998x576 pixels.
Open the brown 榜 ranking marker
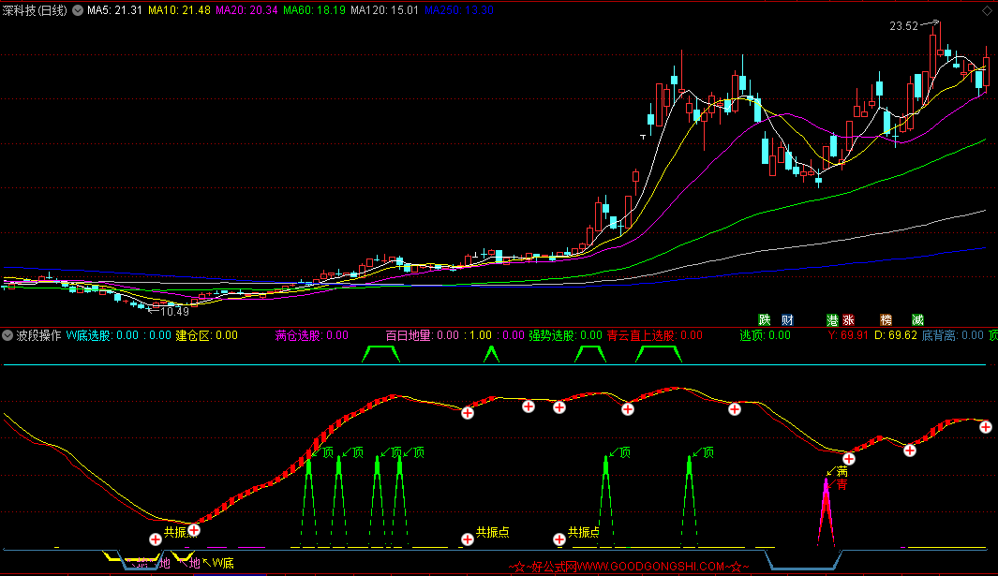coord(886,319)
